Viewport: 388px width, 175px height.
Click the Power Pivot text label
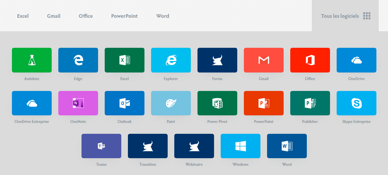tap(217, 122)
